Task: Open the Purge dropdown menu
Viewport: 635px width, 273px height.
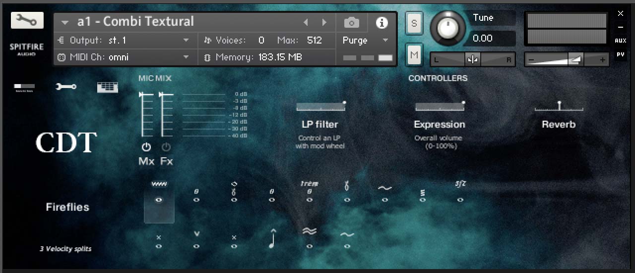Action: (x=365, y=41)
